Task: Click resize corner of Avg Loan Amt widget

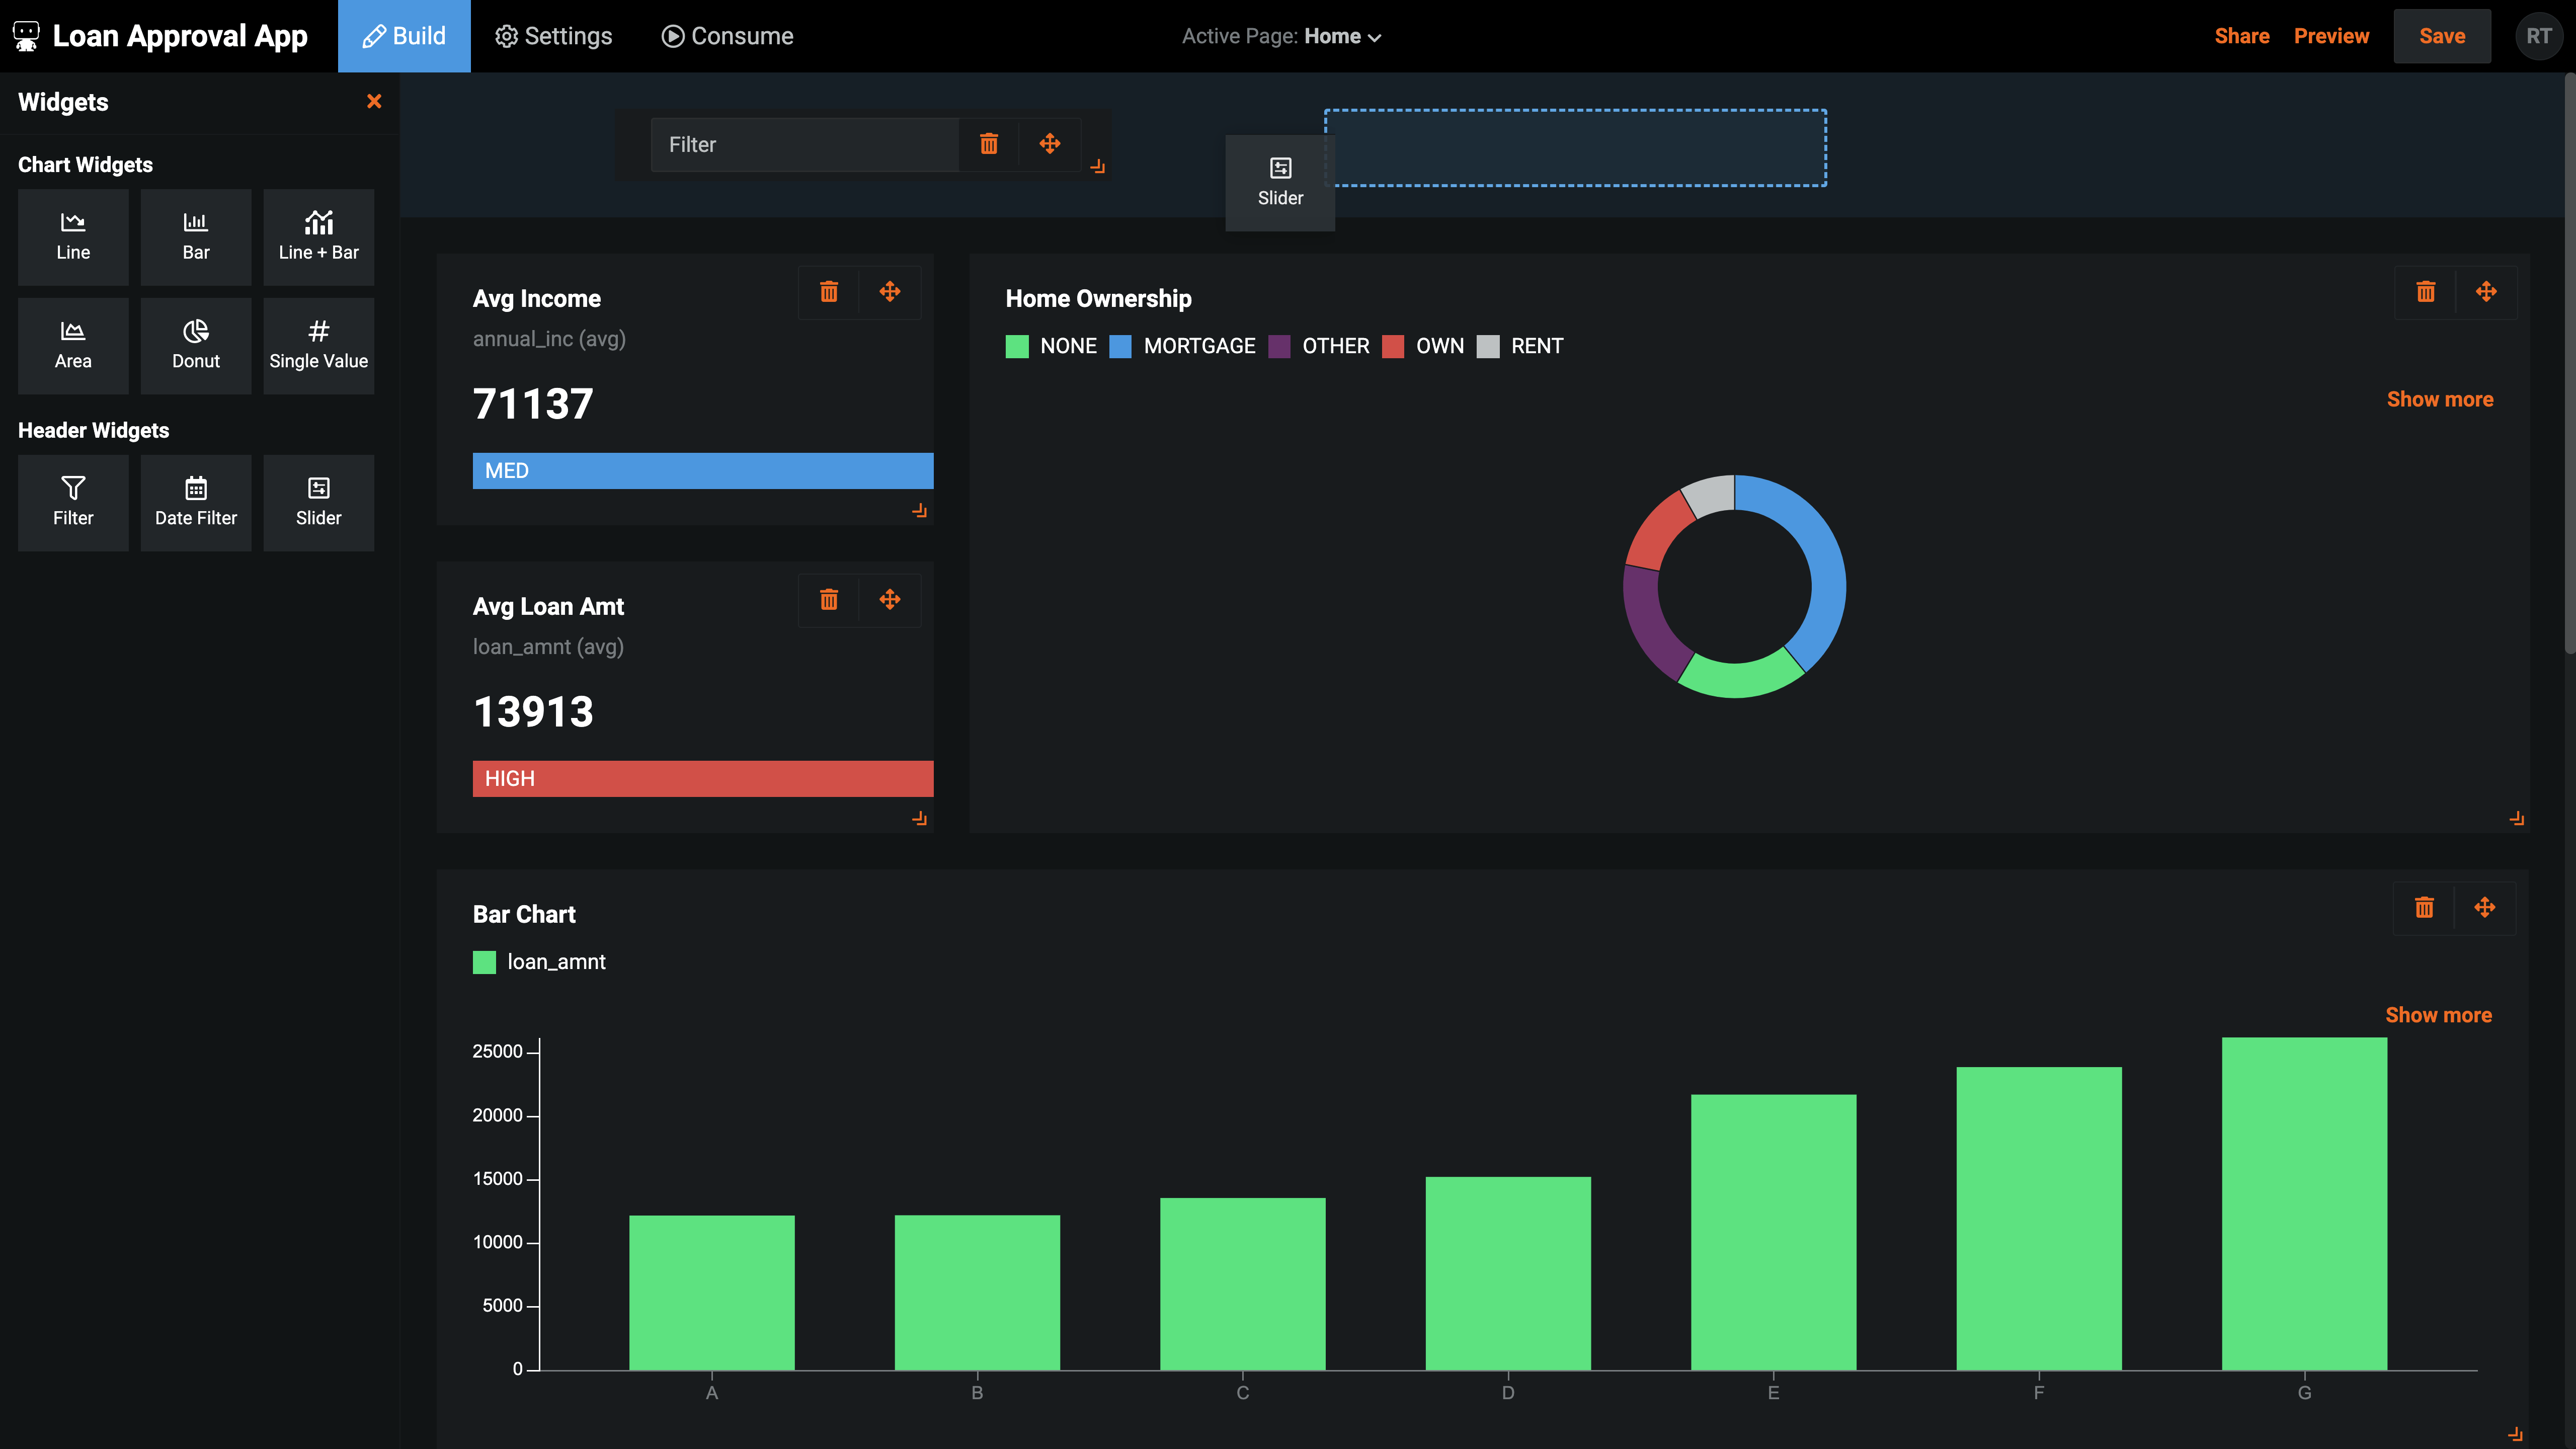Action: click(920, 819)
